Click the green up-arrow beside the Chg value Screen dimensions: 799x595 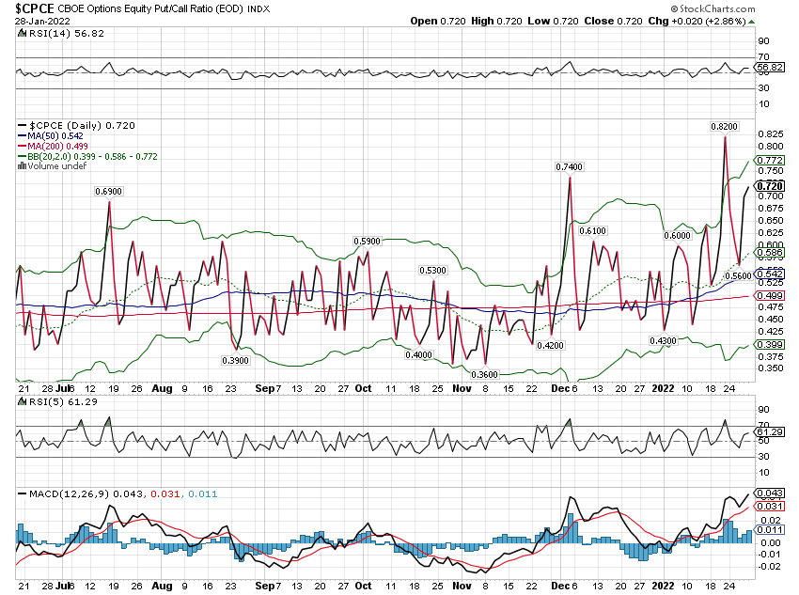[x=752, y=22]
